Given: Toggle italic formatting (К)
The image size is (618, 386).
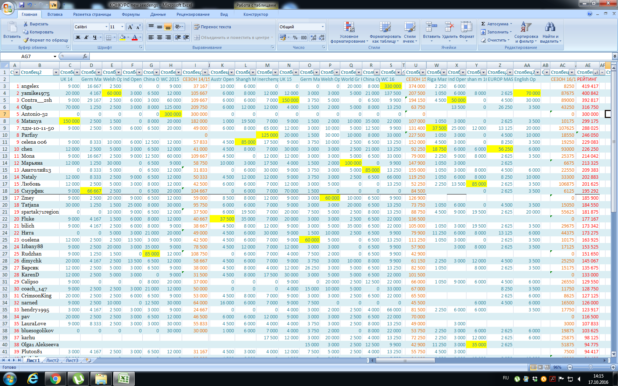Looking at the screenshot, I should coord(86,37).
